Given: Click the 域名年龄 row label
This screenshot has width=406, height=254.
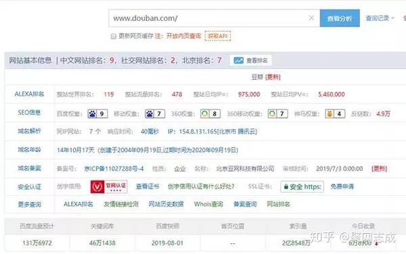Looking at the screenshot, I should pyautogui.click(x=29, y=150).
